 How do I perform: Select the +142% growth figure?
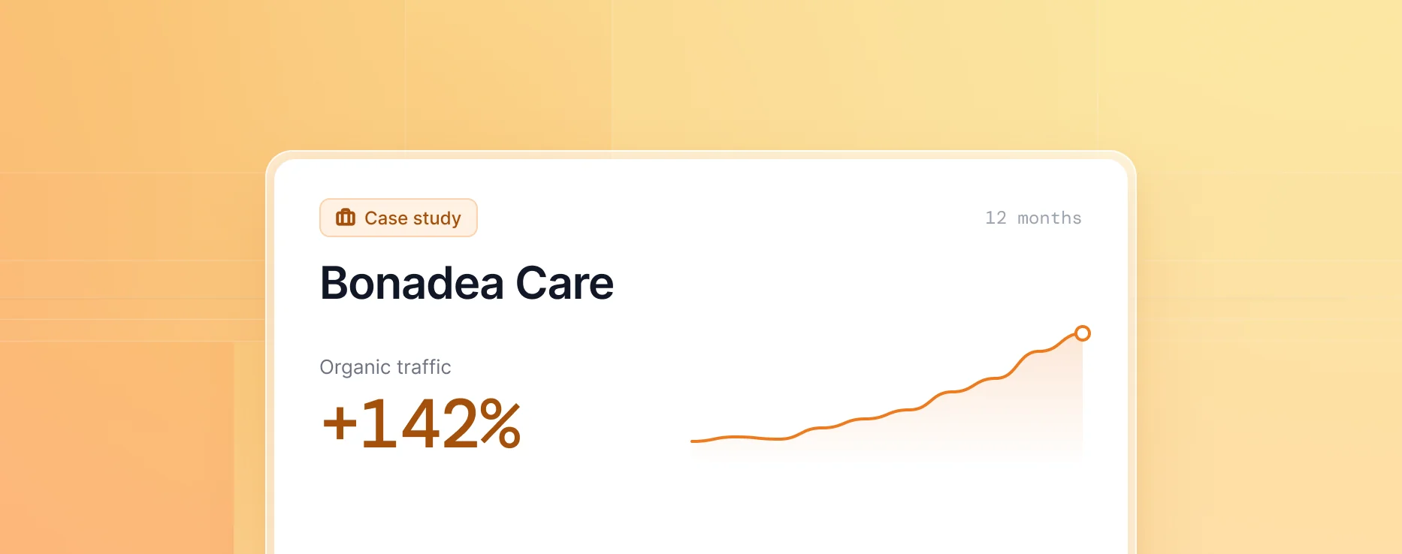422,424
